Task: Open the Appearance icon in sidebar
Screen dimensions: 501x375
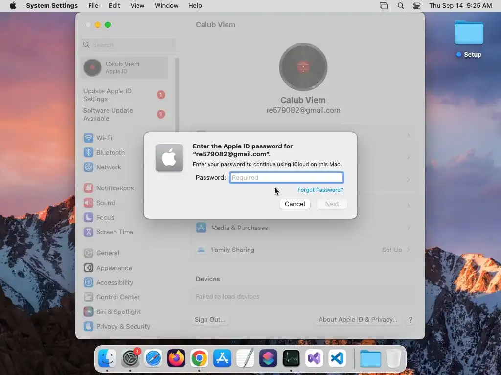Action: click(x=89, y=268)
